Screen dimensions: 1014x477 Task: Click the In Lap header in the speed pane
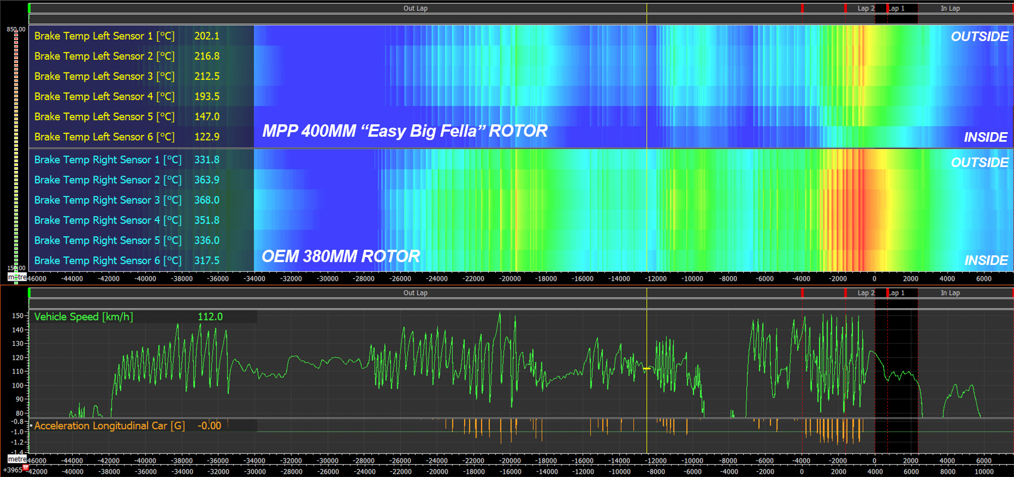pyautogui.click(x=950, y=293)
